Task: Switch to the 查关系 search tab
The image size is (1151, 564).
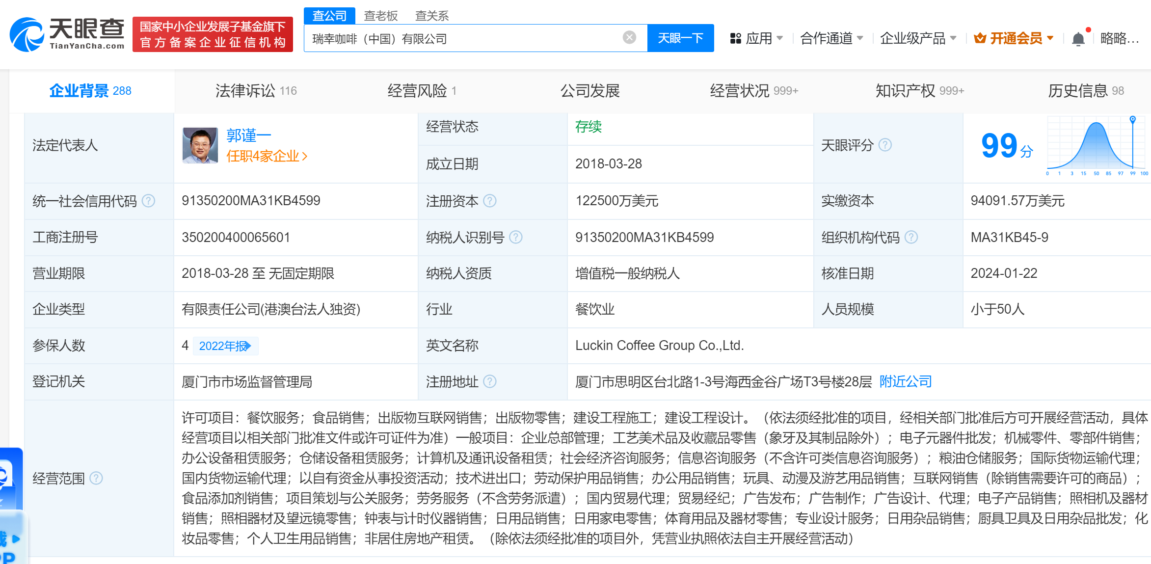Action: (x=432, y=16)
